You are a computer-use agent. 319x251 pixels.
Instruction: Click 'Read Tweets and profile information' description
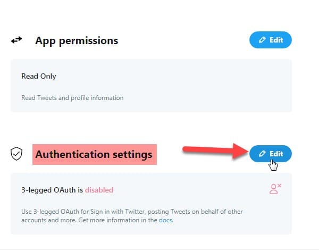coord(72,98)
